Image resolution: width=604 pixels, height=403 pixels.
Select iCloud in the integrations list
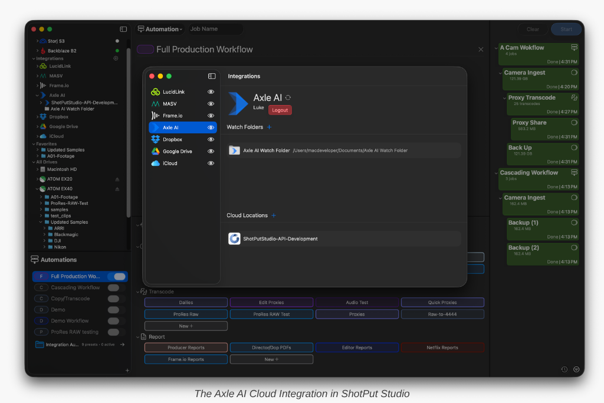(x=170, y=163)
